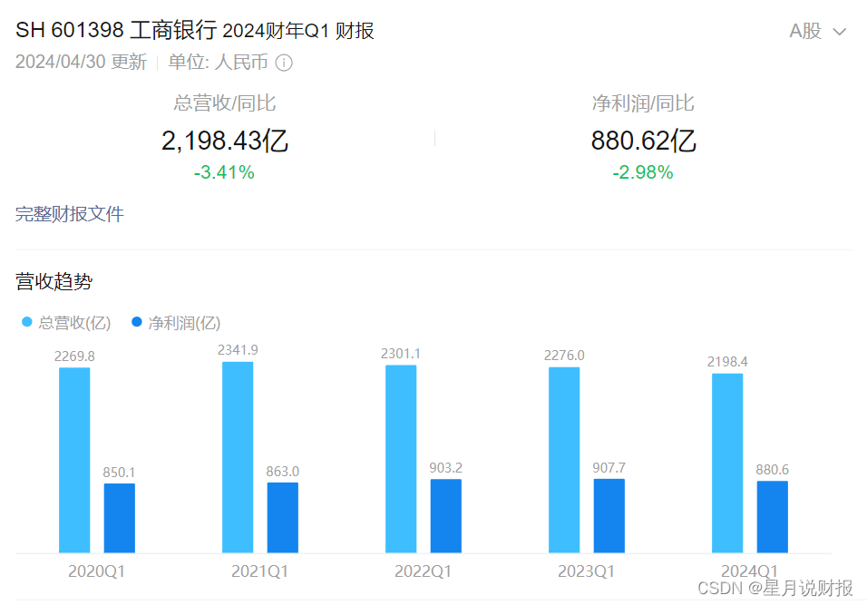
Task: Select the 2,198.43亿 total revenue figure
Action: (x=225, y=141)
